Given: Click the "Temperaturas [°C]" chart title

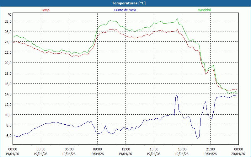Looking at the screenshot, I should click(x=129, y=3).
